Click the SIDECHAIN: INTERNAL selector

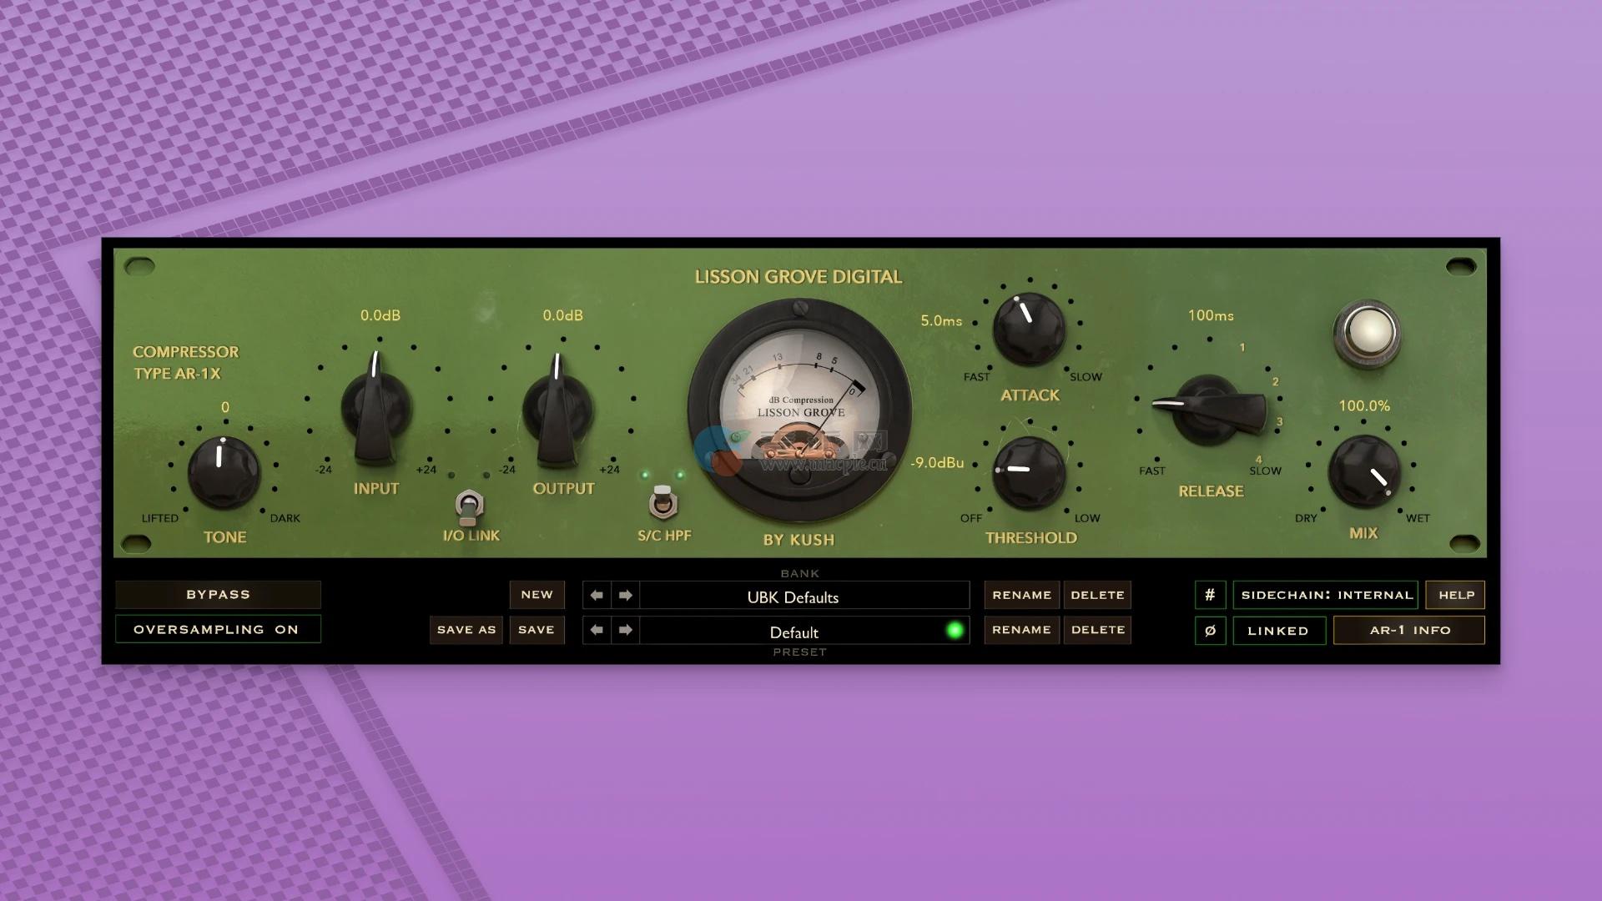pos(1326,595)
